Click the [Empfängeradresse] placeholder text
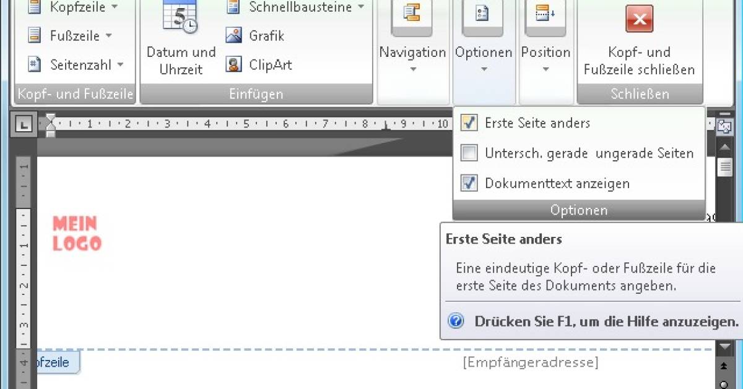This screenshot has width=743, height=389. [530, 362]
